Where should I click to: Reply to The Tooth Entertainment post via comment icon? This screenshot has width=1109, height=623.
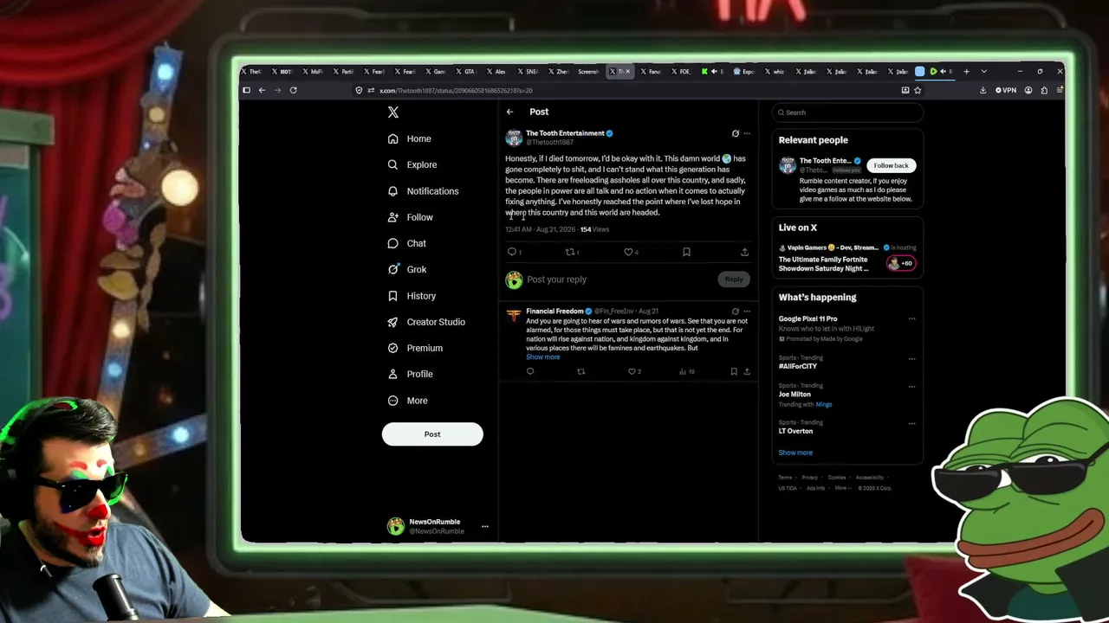(x=512, y=252)
